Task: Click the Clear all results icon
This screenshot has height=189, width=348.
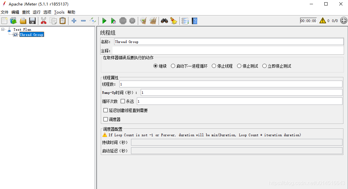Action: point(153,21)
